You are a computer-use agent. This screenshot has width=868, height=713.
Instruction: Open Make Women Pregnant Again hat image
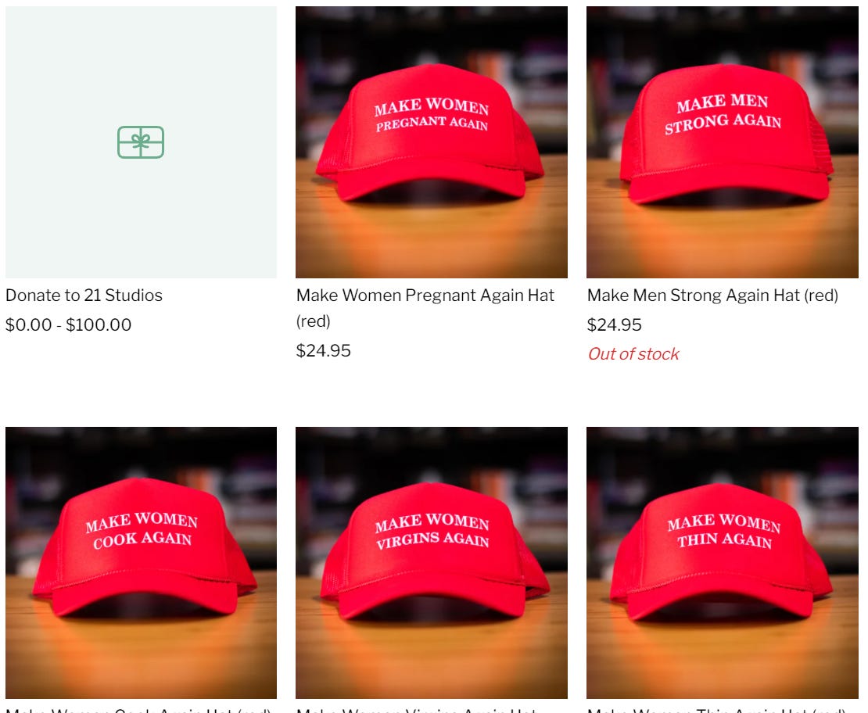click(431, 142)
